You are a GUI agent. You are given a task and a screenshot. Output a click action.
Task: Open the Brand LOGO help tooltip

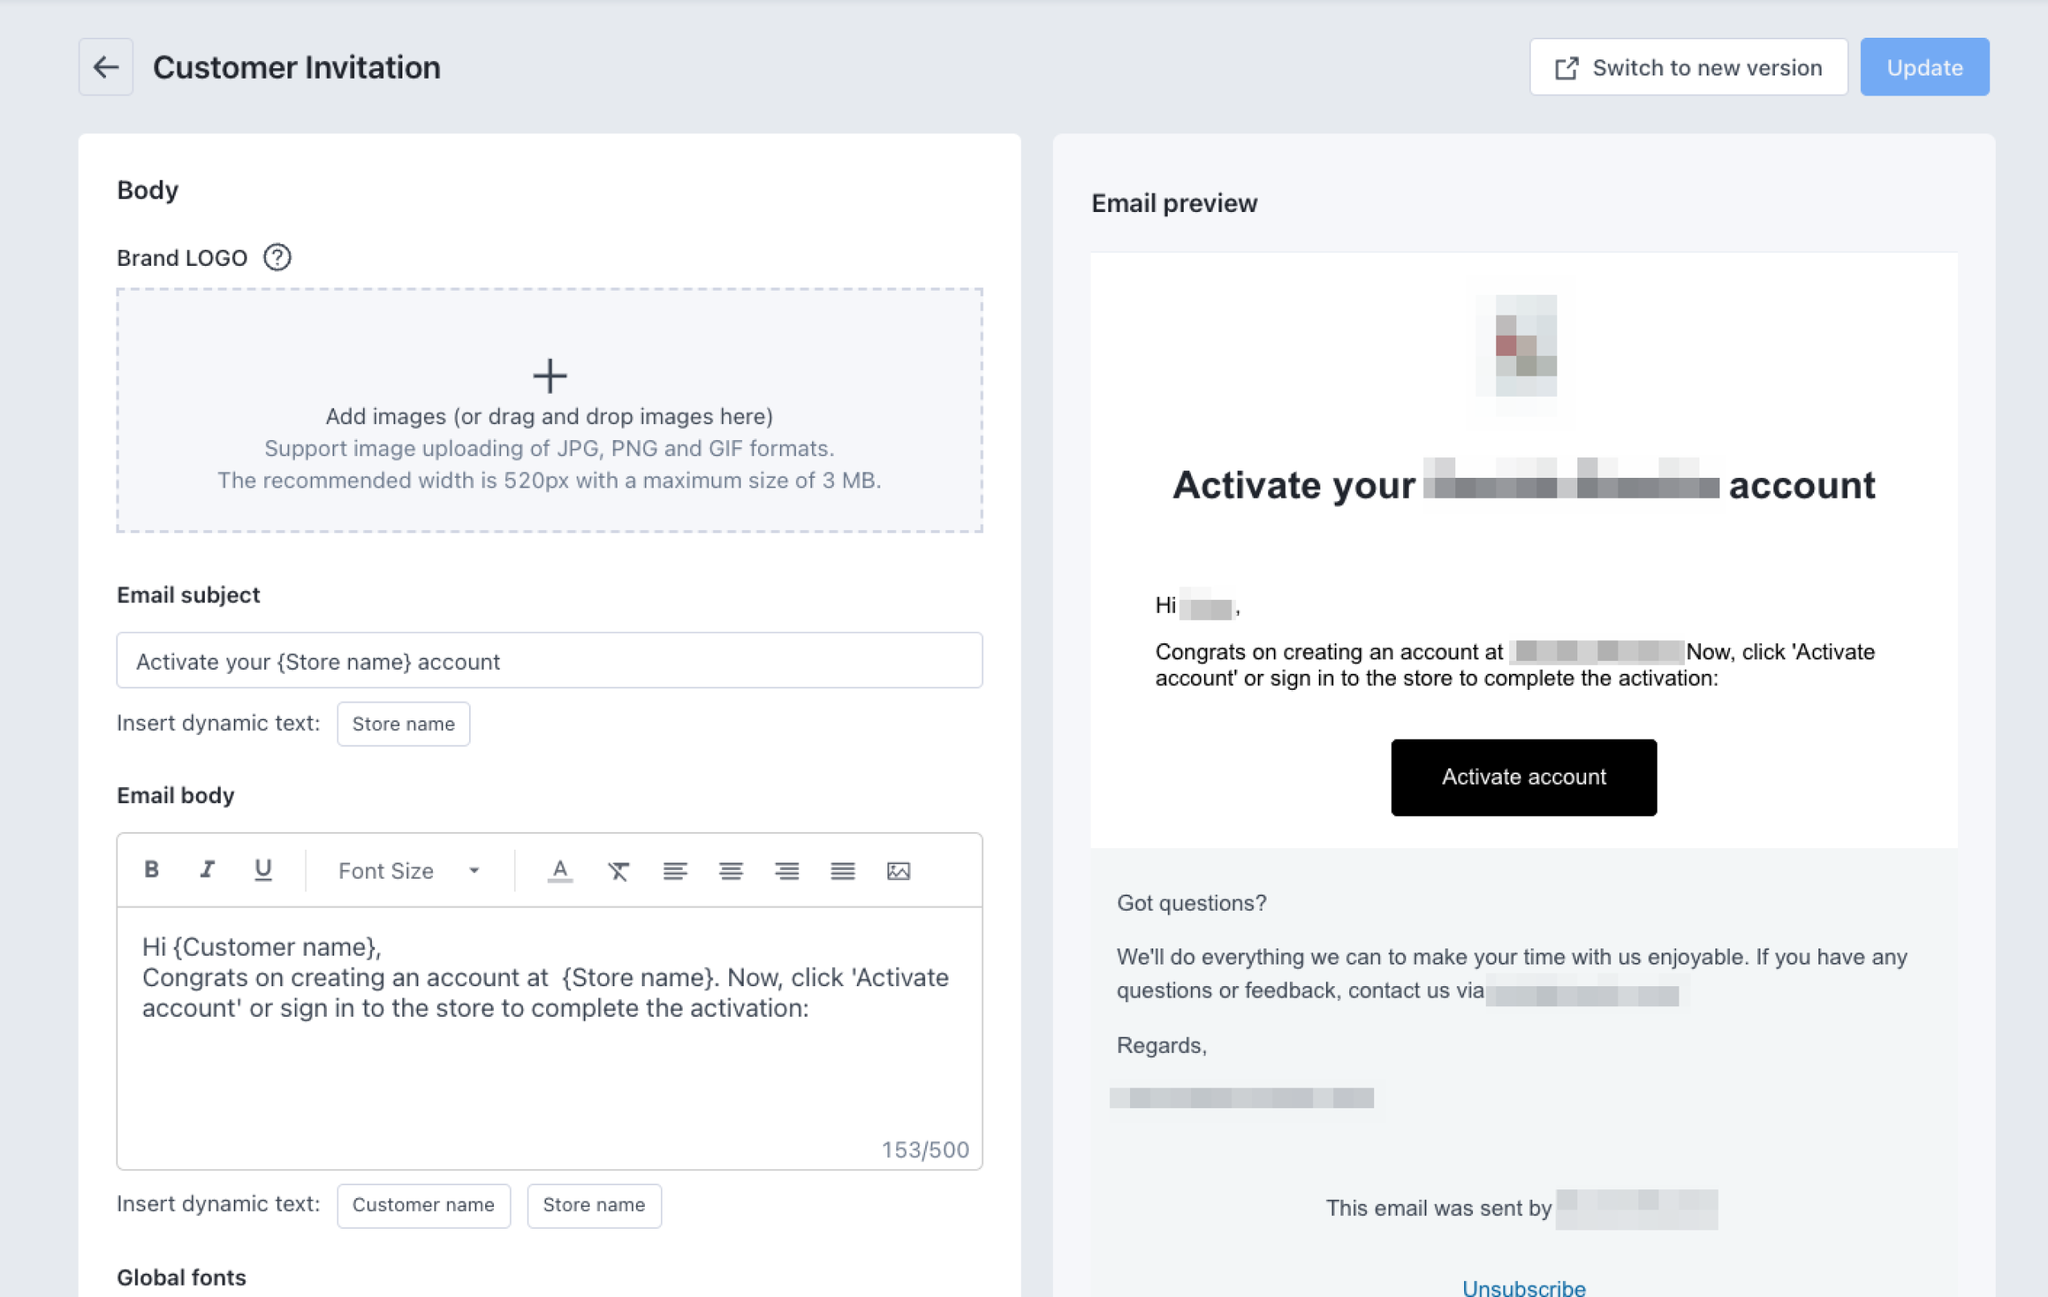277,257
